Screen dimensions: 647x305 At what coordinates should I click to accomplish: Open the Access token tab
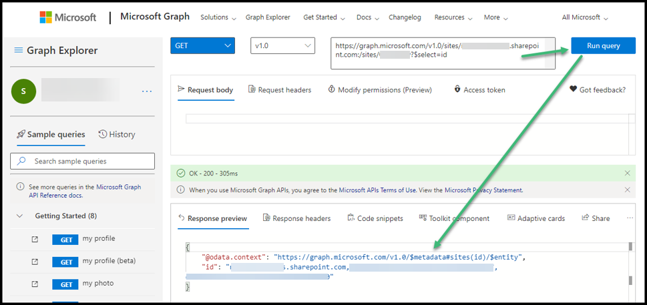click(479, 89)
